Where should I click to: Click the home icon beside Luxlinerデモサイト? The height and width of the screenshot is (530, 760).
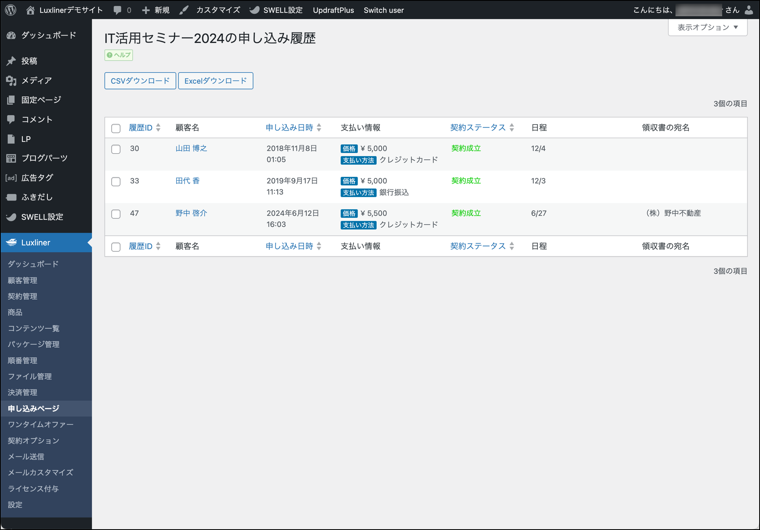[30, 10]
